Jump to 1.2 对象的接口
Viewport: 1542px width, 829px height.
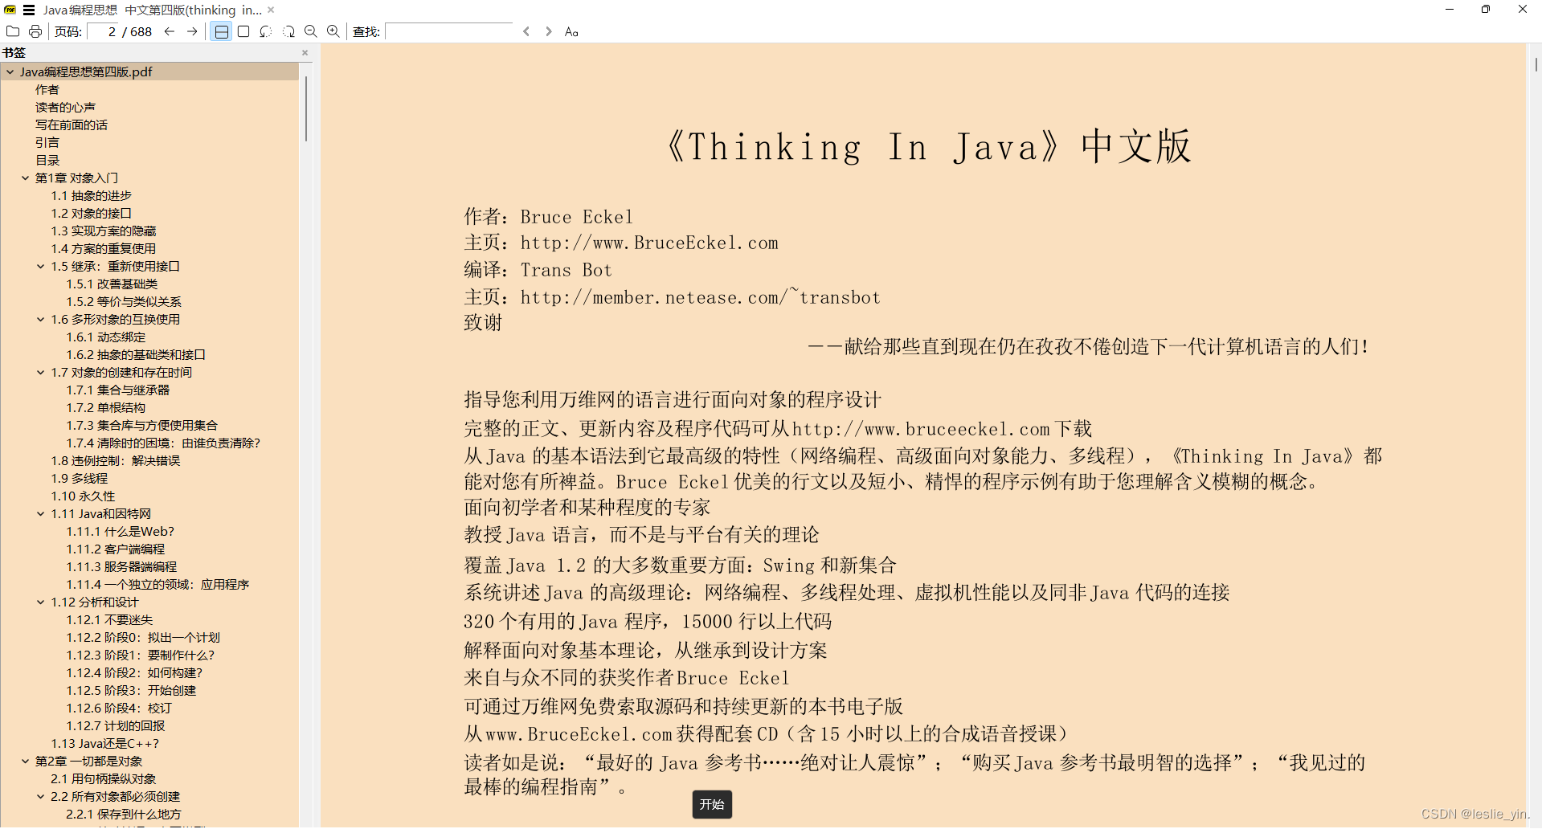92,213
